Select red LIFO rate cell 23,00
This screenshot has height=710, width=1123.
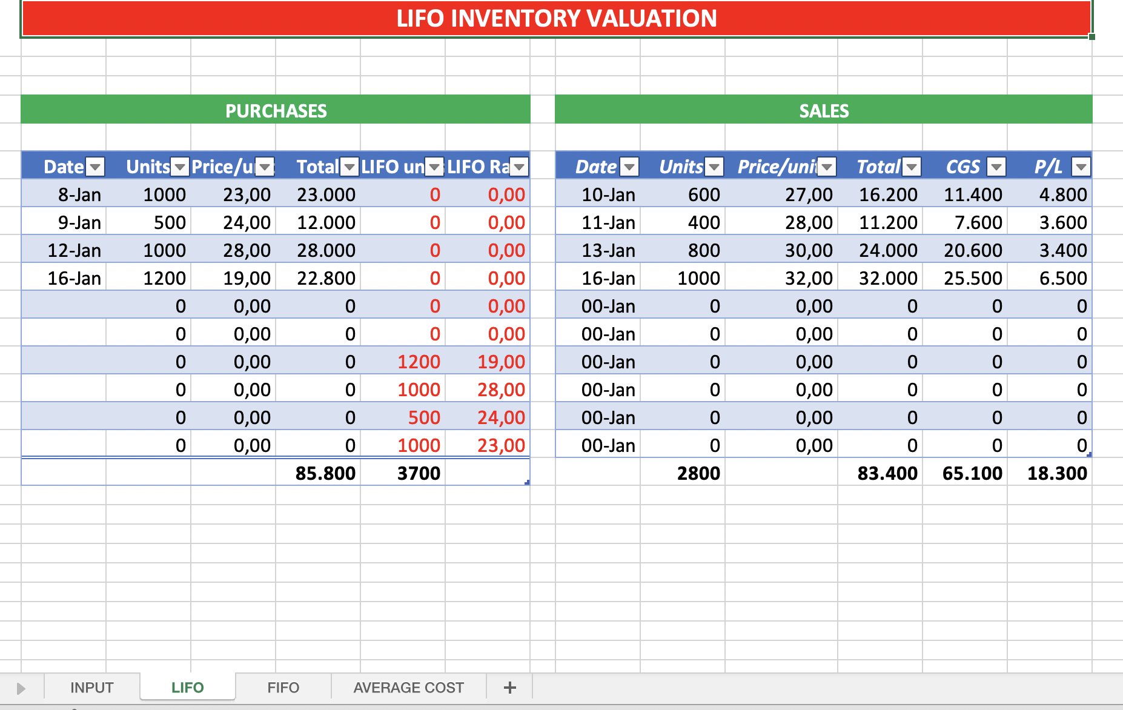click(488, 445)
